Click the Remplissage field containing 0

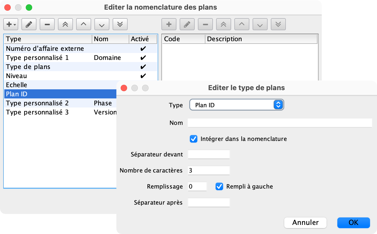click(x=197, y=186)
